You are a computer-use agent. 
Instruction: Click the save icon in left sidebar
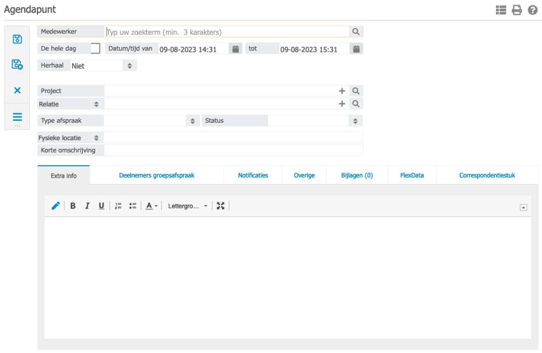pyautogui.click(x=17, y=39)
